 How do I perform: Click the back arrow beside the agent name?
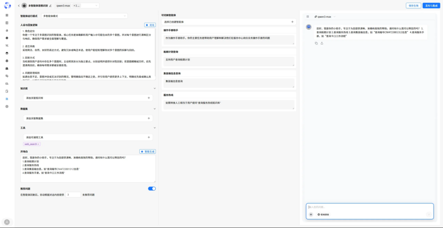[x=19, y=6]
